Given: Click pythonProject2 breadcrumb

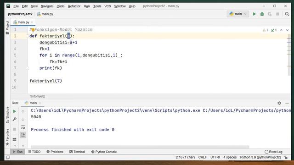Looking at the screenshot, I should 20,14.
